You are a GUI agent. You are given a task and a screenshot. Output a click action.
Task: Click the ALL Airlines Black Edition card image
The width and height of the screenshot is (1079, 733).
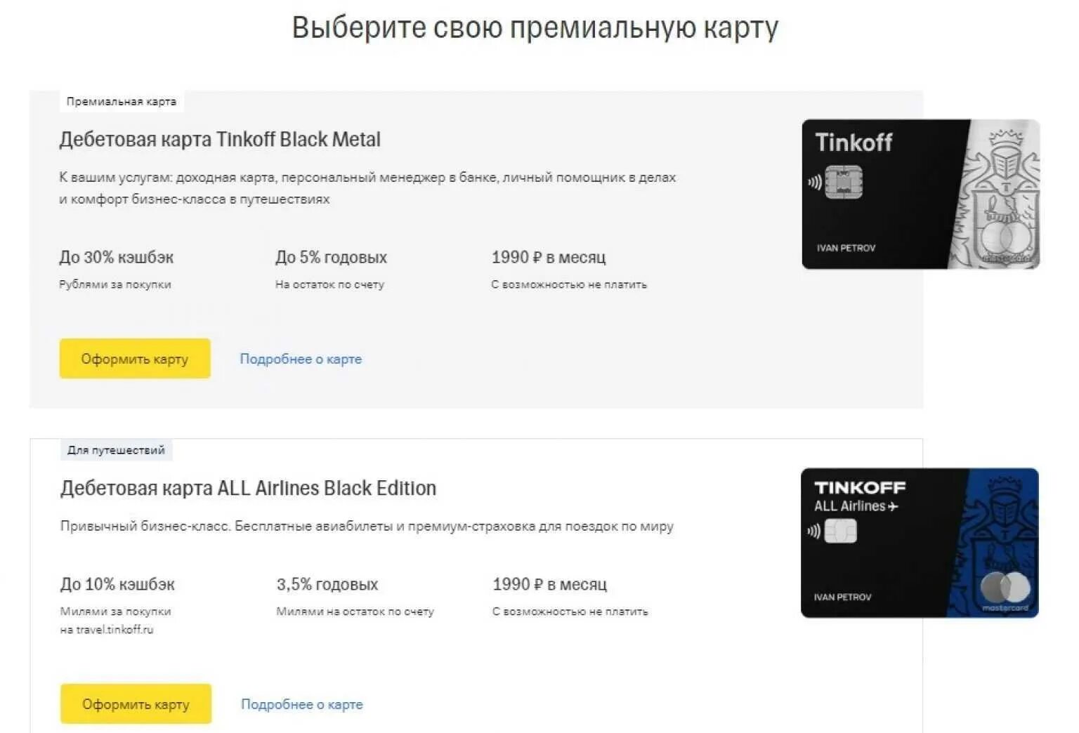(920, 543)
